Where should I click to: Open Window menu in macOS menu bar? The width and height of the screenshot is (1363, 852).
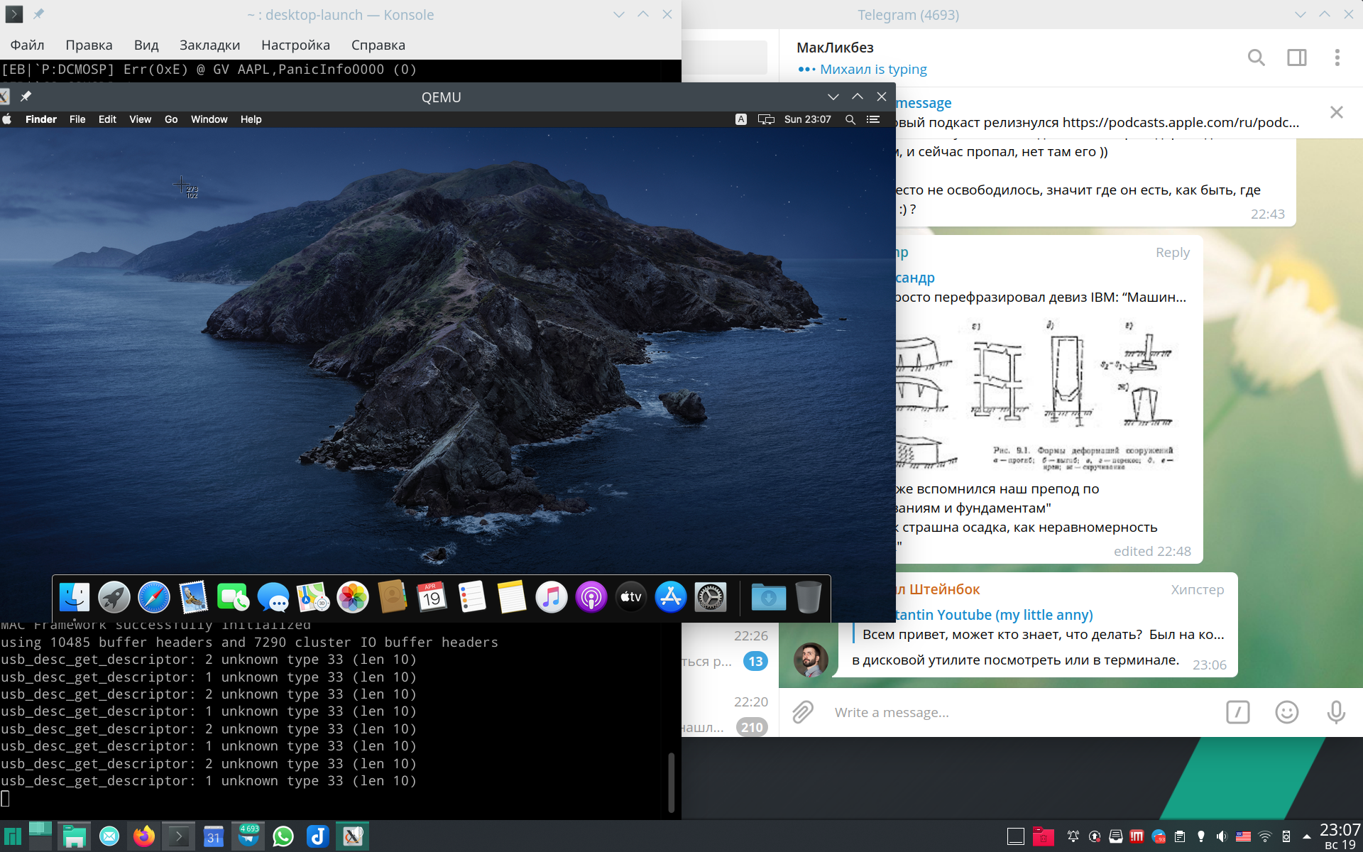(209, 119)
